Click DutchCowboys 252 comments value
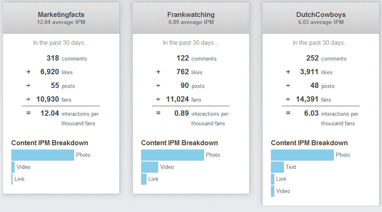This screenshot has width=382, height=212. 312,58
